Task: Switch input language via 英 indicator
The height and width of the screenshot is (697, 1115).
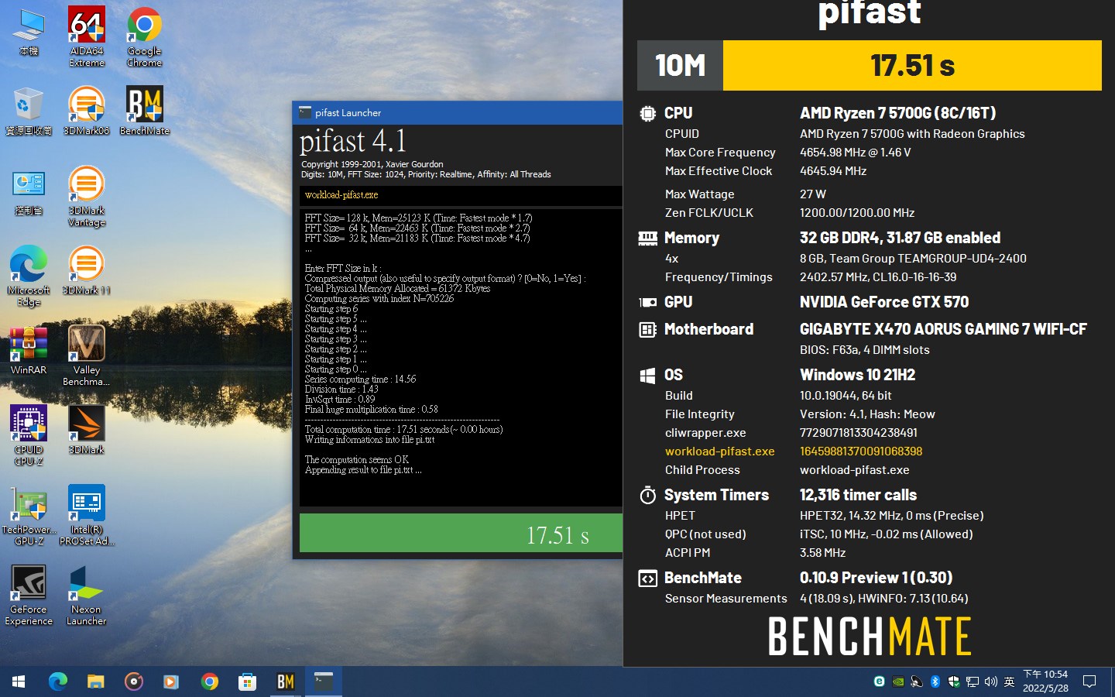Action: coord(1009,682)
